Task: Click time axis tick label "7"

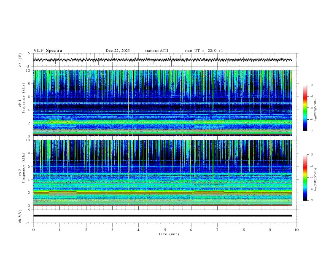Action: 218,230
